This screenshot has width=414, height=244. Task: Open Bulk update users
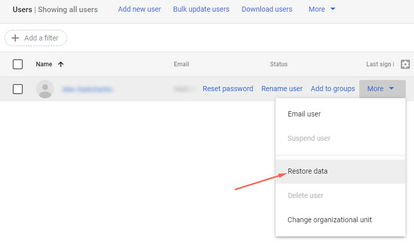pos(201,9)
